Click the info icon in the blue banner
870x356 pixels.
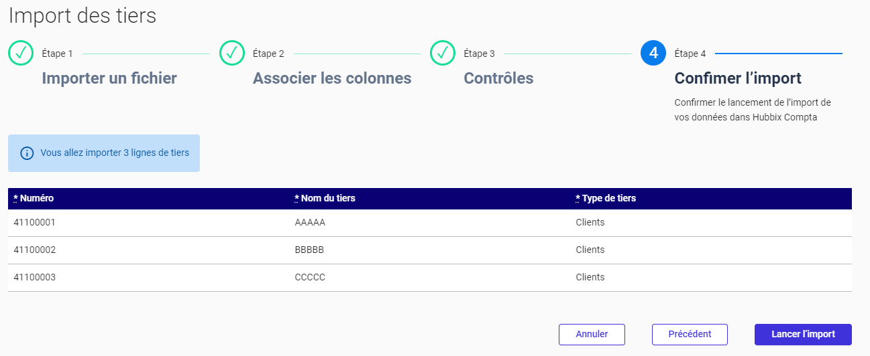(x=27, y=153)
